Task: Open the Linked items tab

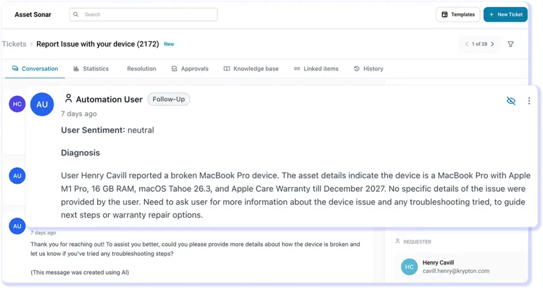Action: (316, 69)
